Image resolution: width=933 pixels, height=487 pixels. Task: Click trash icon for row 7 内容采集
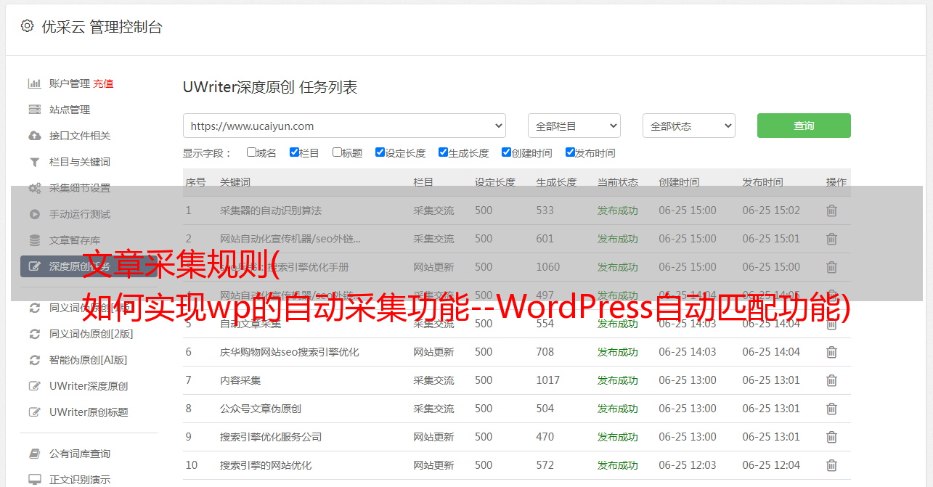(831, 380)
